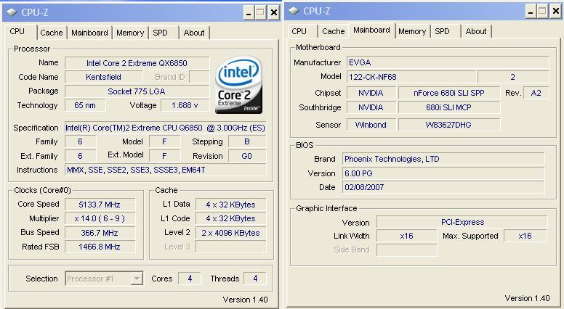564x309 pixels.
Task: Click the Link Width x16 value
Action: click(407, 236)
